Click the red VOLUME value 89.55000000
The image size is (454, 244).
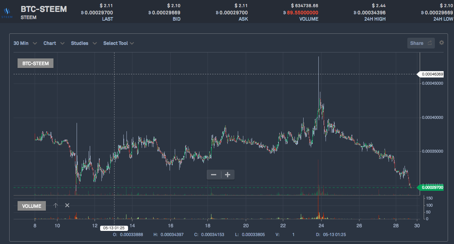pos(300,13)
